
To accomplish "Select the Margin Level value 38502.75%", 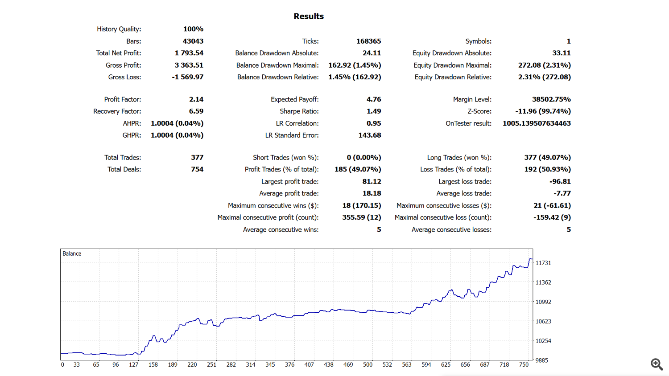I will pyautogui.click(x=551, y=99).
